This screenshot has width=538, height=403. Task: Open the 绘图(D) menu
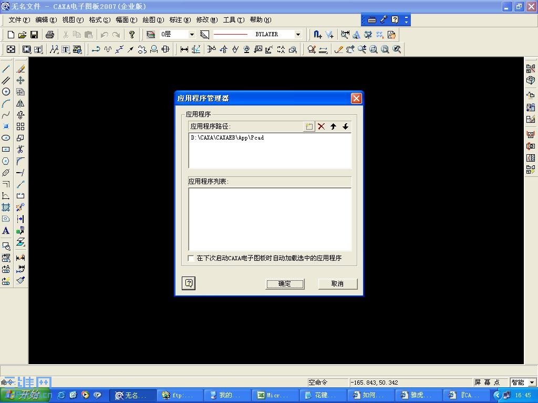coord(153,20)
